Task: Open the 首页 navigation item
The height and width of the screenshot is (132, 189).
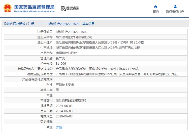Action: pos(156,12)
